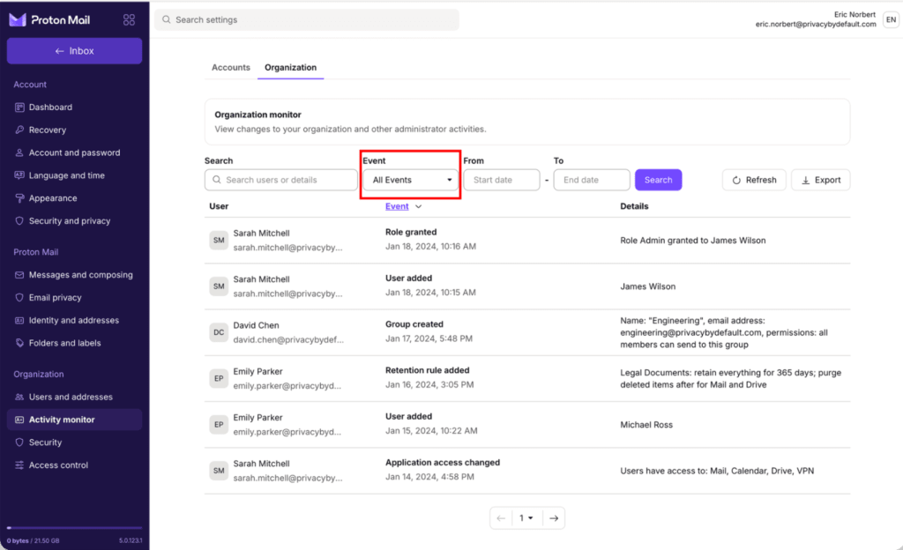903x550 pixels.
Task: Open Account and password settings
Action: (x=74, y=152)
